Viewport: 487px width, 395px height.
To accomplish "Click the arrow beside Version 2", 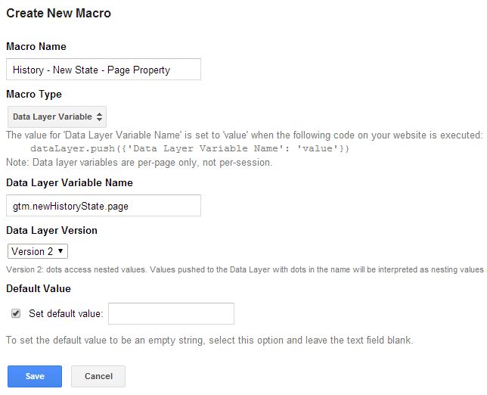I will click(x=60, y=250).
